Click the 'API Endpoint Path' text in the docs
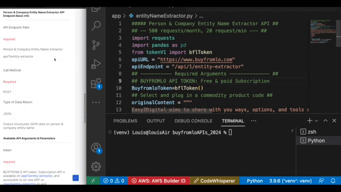This screenshot has width=341, height=192. click(x=16, y=27)
